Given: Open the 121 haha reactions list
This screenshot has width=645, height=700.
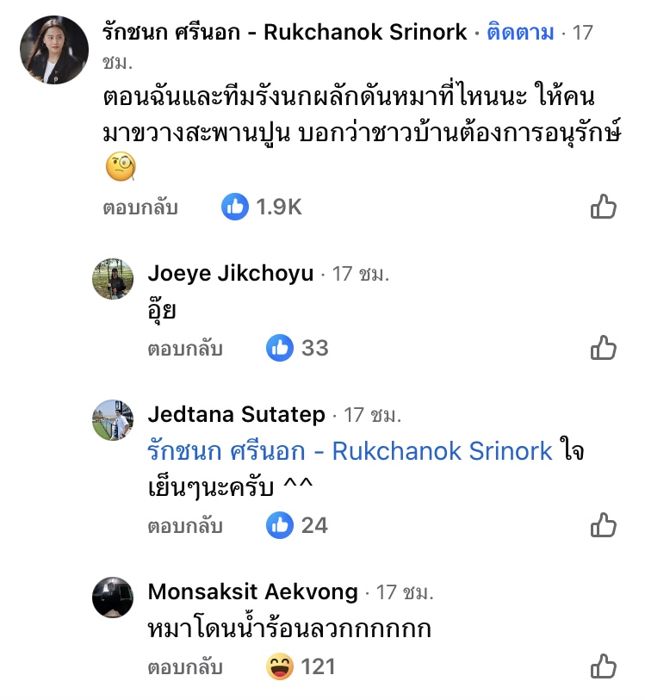Looking at the screenshot, I should pos(301,666).
